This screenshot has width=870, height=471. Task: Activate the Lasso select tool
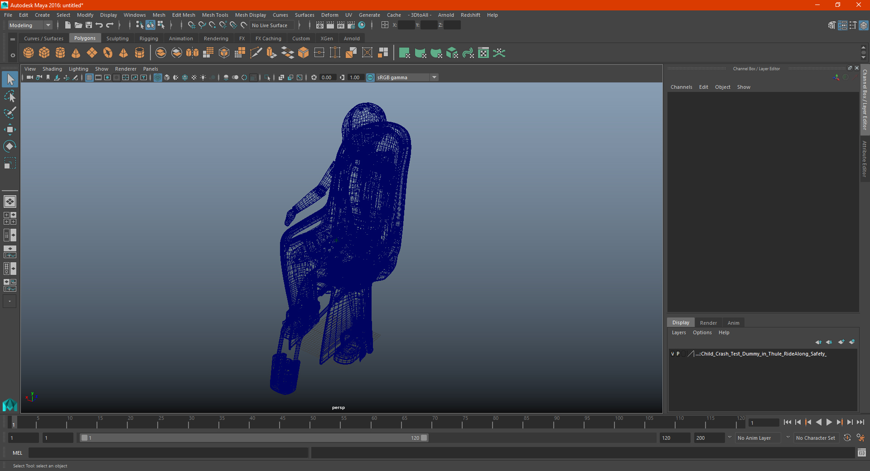click(10, 96)
